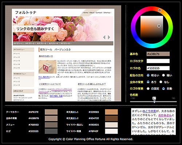Click the #AF937E hex value text
The height and width of the screenshot is (145, 182).
click(x=33, y=112)
